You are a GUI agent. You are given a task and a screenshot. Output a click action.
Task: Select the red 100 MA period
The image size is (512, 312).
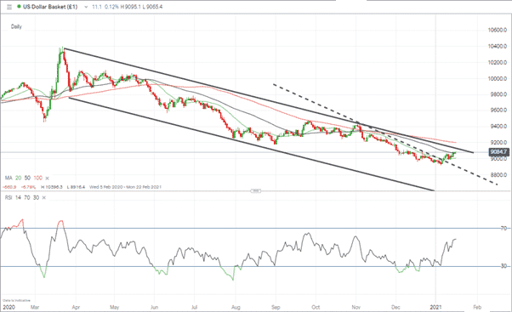pos(38,178)
